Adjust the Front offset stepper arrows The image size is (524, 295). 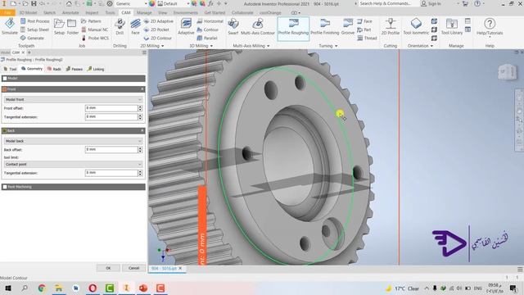point(140,108)
